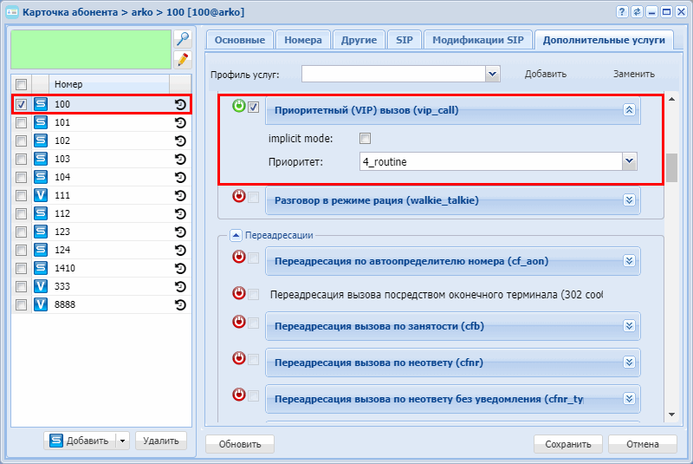
Task: Open the Приоритет dropdown
Action: click(630, 161)
